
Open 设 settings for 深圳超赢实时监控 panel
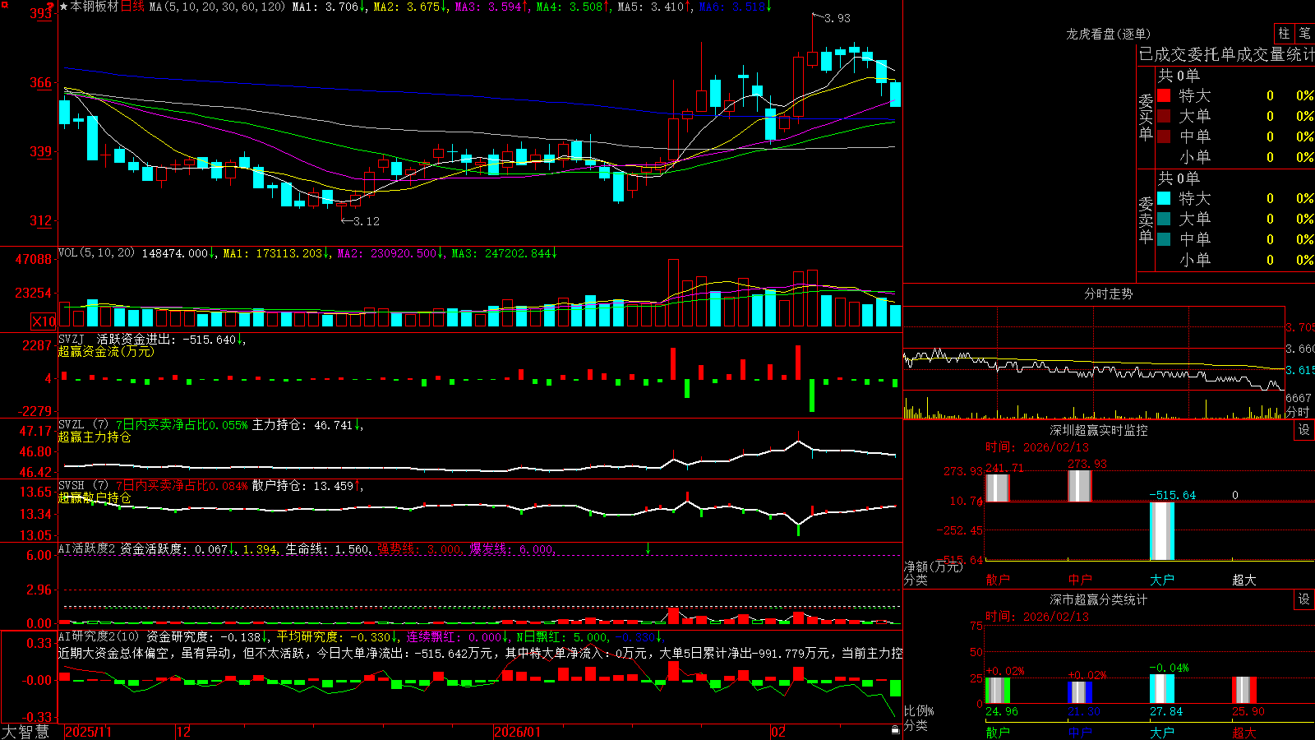click(1304, 430)
